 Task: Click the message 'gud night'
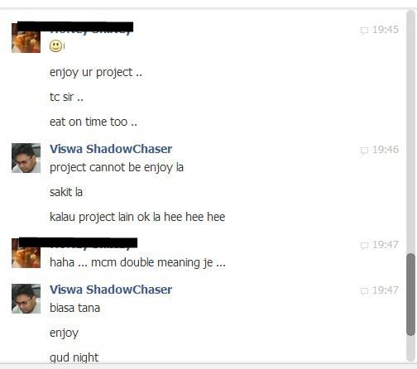74,357
